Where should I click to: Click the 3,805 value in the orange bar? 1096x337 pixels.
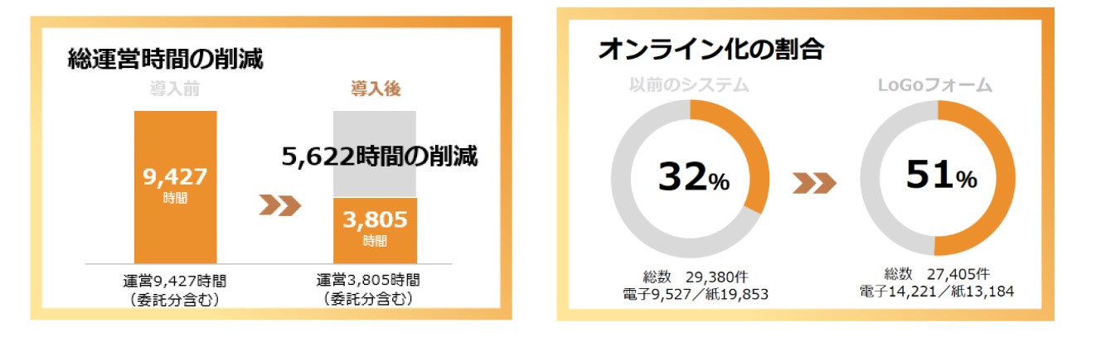pos(376,220)
